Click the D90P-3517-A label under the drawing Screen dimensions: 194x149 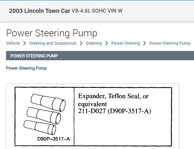pos(54,139)
